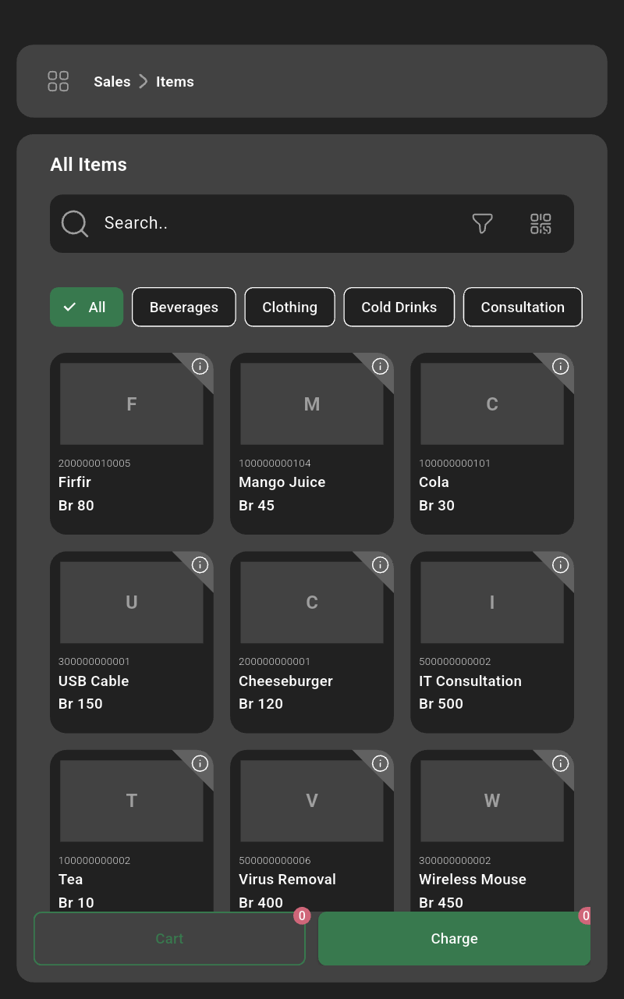Screen dimensions: 624x999
Task: Open info for Wireless Mouse
Action: [x=561, y=763]
